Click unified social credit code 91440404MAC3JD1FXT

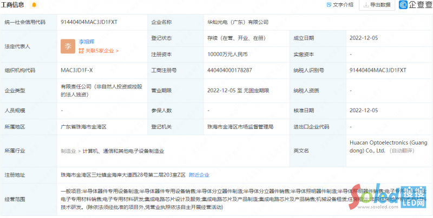click(89, 22)
